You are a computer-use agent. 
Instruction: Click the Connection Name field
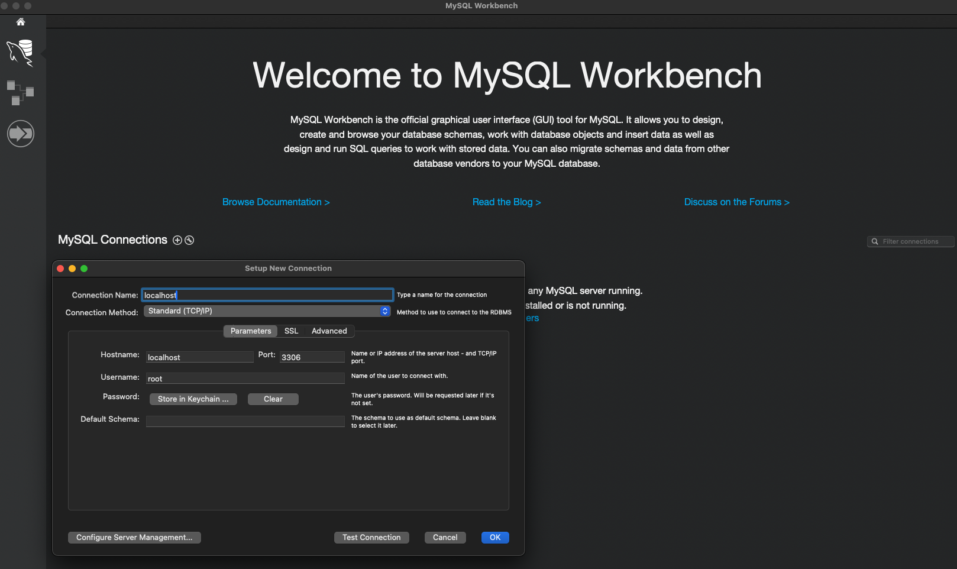point(267,295)
